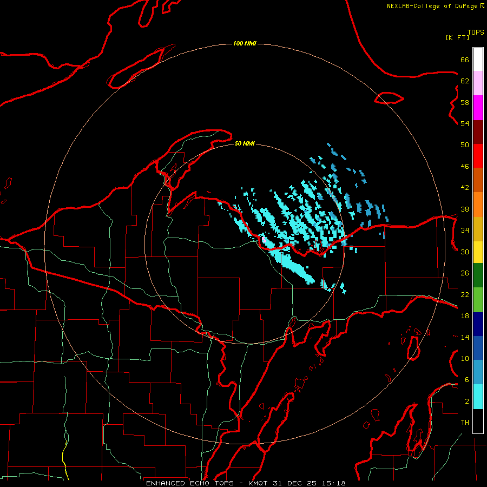Click the KMQT station identifier

259,483
